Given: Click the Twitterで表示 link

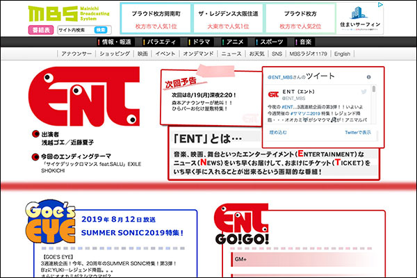Looking at the screenshot, I should click(x=357, y=131).
